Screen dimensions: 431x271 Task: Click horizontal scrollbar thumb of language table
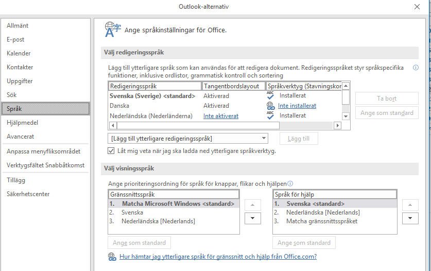(198, 126)
